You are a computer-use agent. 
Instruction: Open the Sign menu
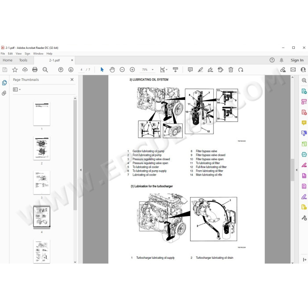coord(27,54)
